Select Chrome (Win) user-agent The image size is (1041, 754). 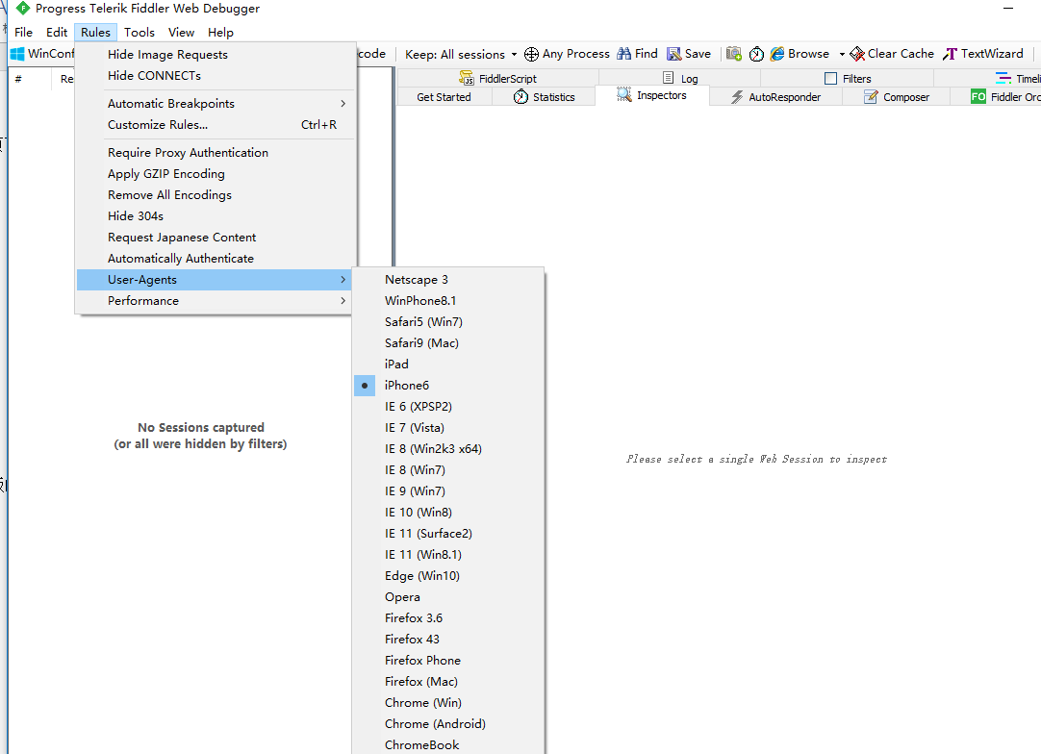(x=448, y=703)
